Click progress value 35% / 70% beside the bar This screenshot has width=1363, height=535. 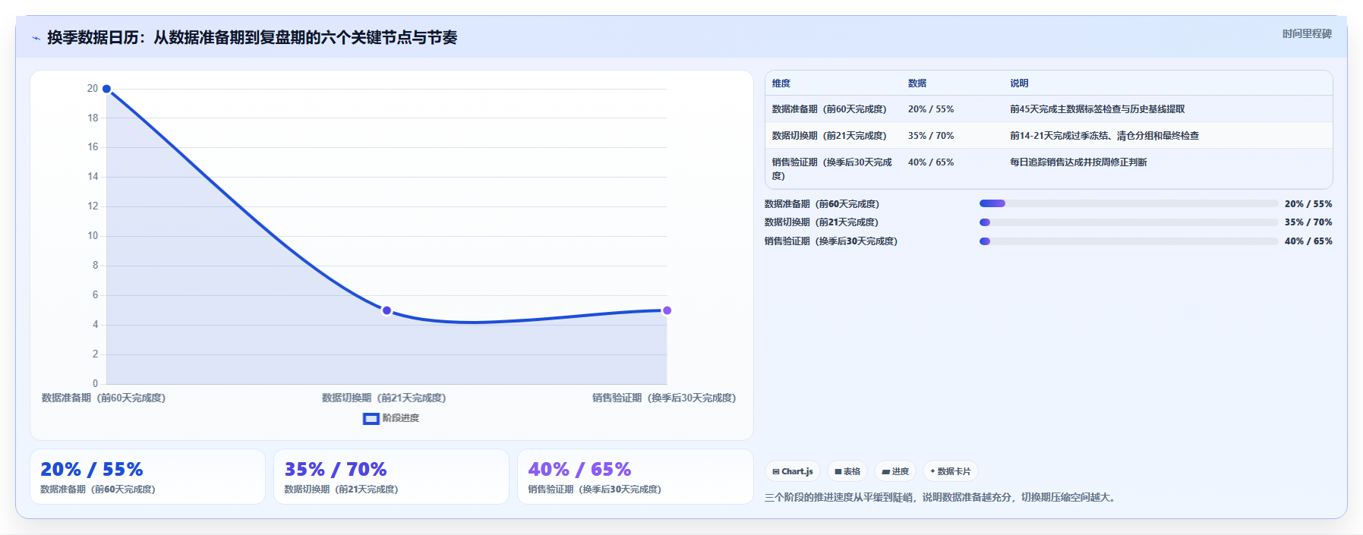1308,222
